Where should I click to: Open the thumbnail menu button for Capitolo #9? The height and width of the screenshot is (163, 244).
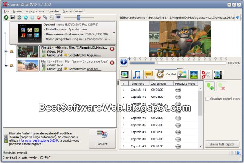[x=178, y=146]
